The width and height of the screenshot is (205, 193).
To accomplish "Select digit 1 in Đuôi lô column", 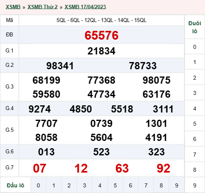I will 195,62.
